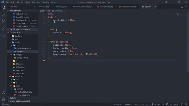This screenshot has height=106, width=189.
Task: Place cursor on editor line 16
Action: (112, 60)
